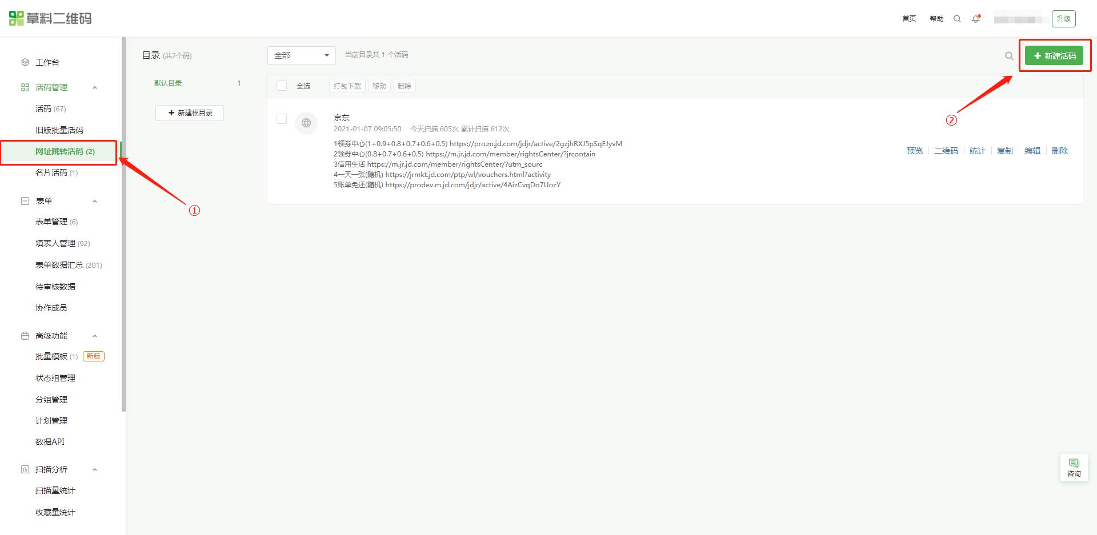The height and width of the screenshot is (535, 1097).
Task: Click the 新版 badge
Action: [x=94, y=356]
